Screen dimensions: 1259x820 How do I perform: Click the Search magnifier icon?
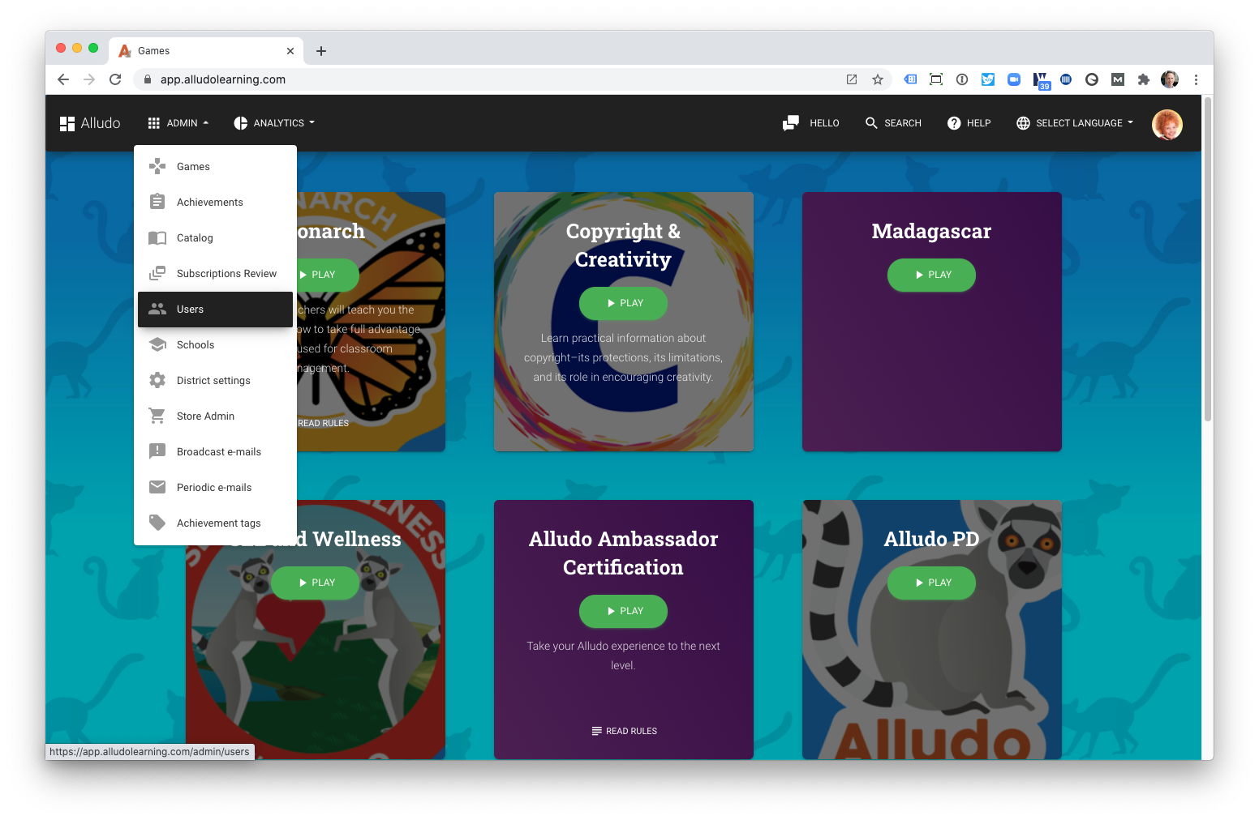coord(871,123)
